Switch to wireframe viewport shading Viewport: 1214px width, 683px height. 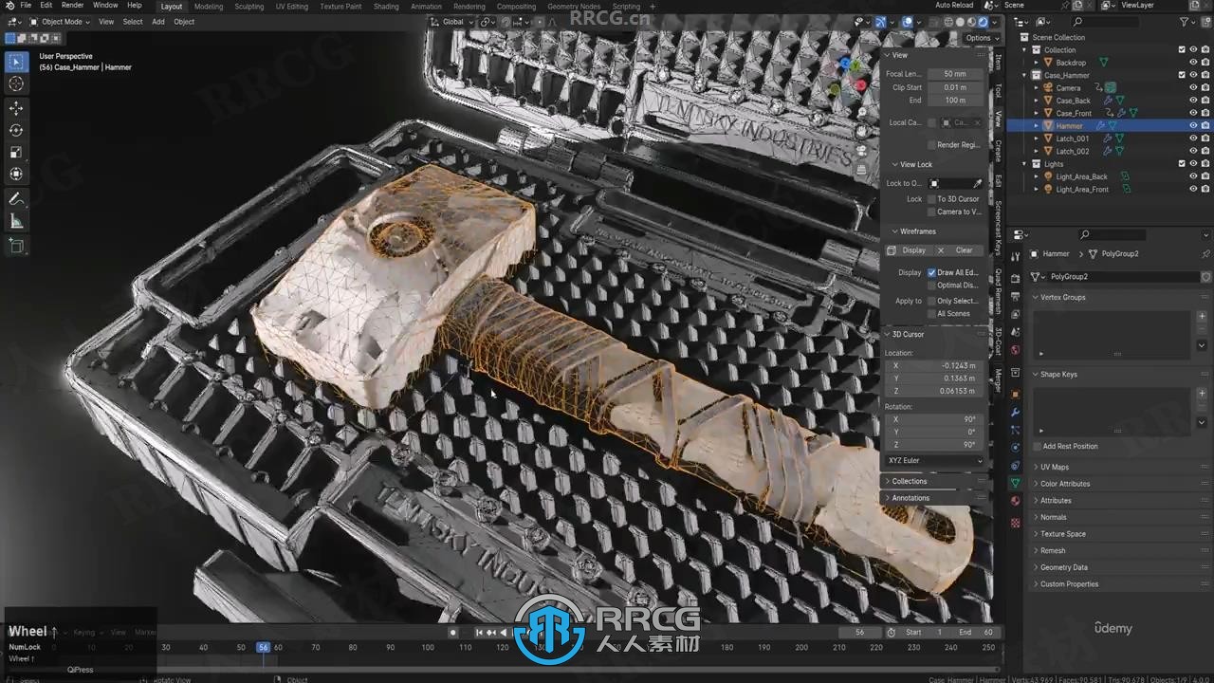[x=948, y=22]
